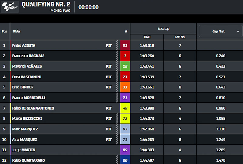This screenshot has width=243, height=164.
Task: Select Francesco BAGNAIA rider name
Action: (x=28, y=56)
